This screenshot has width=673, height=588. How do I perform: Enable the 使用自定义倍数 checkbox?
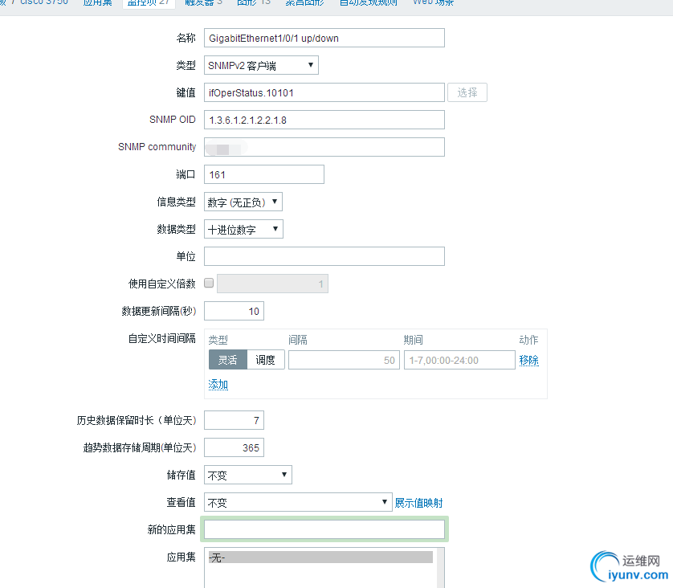(207, 282)
